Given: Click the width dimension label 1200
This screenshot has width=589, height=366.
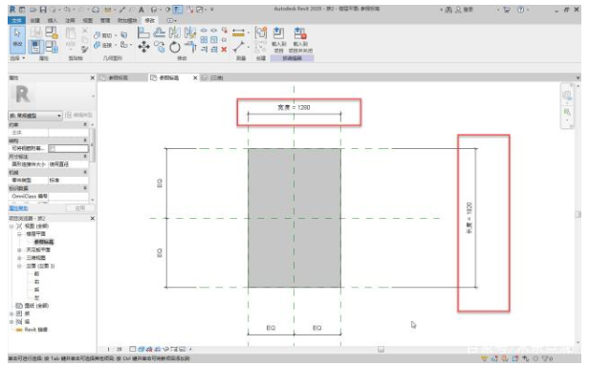Looking at the screenshot, I should [294, 107].
